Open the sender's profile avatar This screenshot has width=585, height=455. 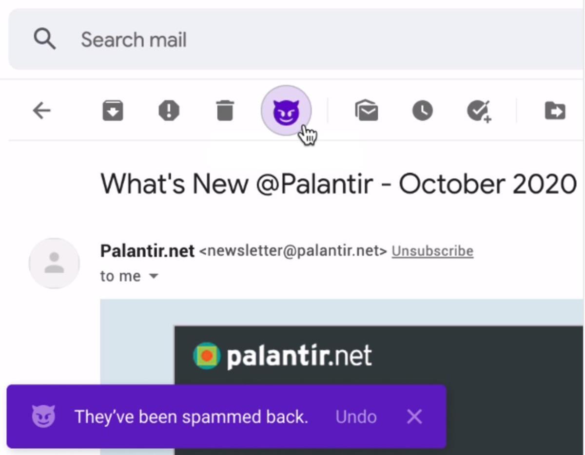54,263
